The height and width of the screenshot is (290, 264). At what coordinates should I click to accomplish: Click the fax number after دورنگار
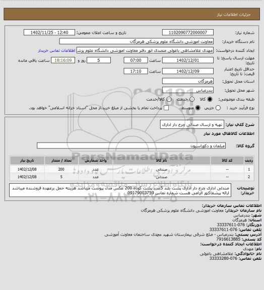coord(231,225)
